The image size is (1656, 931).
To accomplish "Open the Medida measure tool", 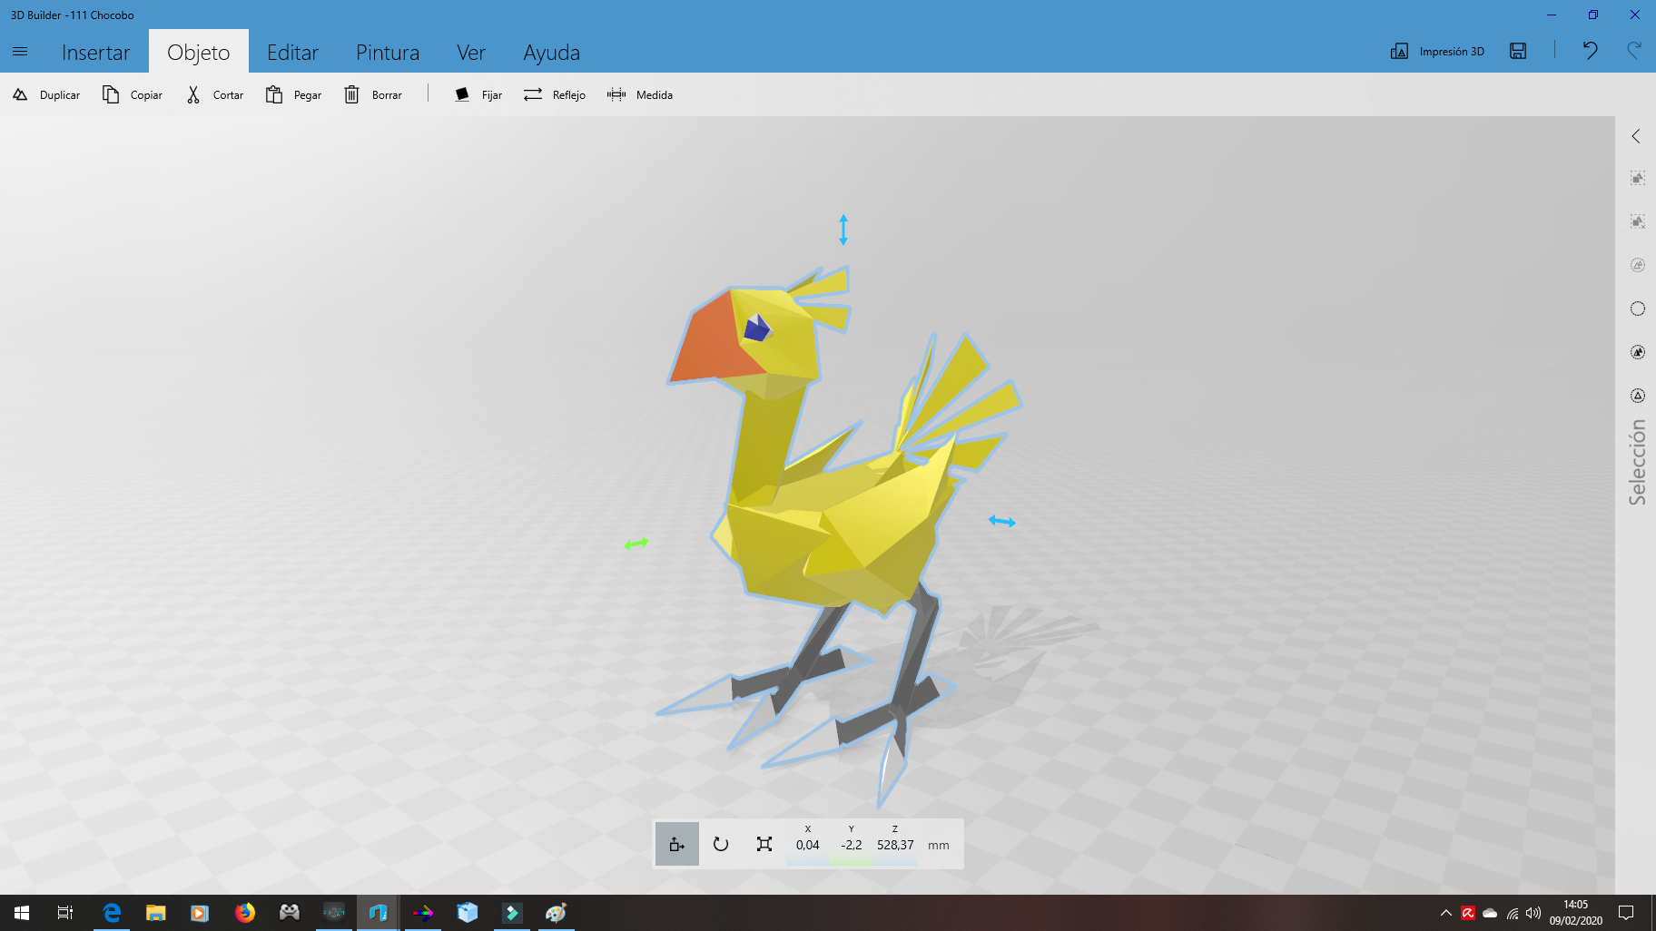I will tap(640, 94).
